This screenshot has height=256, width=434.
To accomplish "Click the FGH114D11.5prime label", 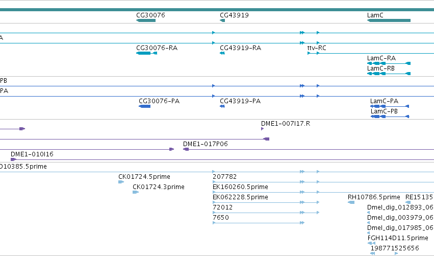I will click(x=398, y=238).
